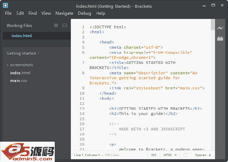This screenshot has height=162, width=228.
Task: Click the linting status circle icon
Action: 186,155
